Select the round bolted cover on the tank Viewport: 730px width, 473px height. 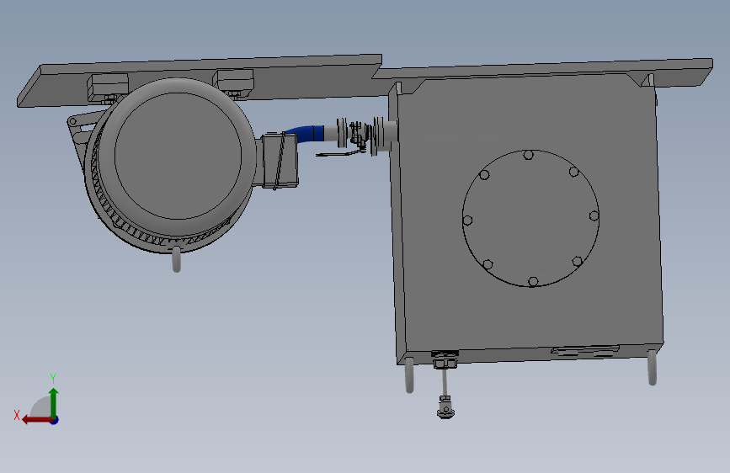530,218
